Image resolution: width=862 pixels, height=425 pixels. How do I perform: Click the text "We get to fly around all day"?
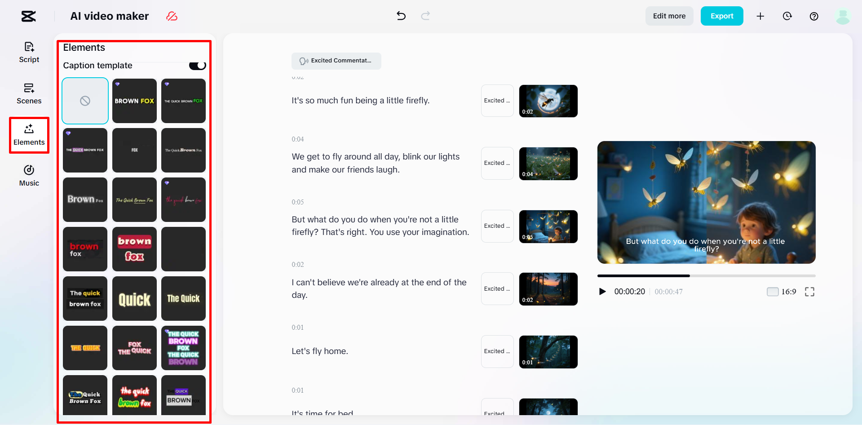[345, 157]
